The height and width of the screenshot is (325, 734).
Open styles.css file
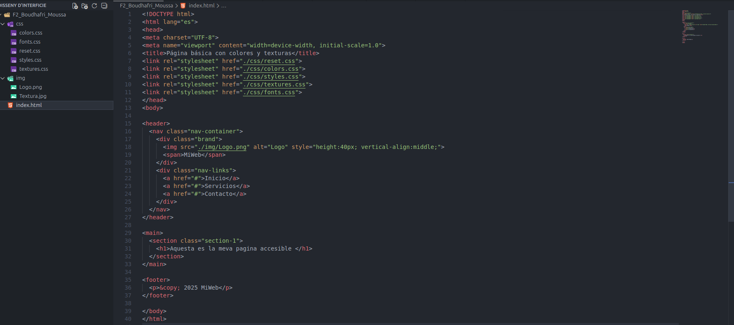pyautogui.click(x=30, y=60)
